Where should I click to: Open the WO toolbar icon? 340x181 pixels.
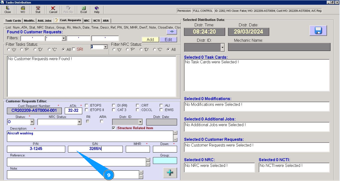pyautogui.click(x=23, y=9)
